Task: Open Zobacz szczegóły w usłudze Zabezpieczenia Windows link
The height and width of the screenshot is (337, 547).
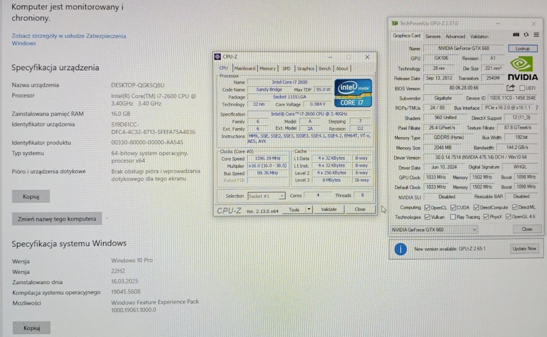Action: point(69,39)
